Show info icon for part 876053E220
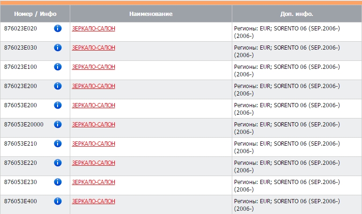Screen dimensions: 362x214 tap(58, 163)
